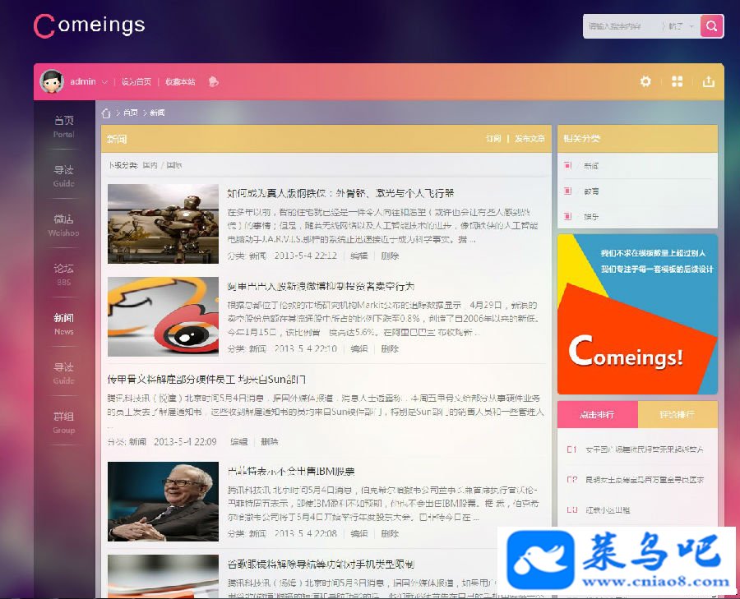Go to the 论坛 BBS sidebar item
This screenshot has width=740, height=599.
[x=63, y=274]
